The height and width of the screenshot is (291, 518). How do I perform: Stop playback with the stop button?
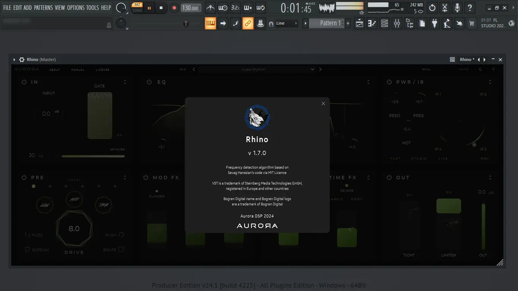[161, 8]
